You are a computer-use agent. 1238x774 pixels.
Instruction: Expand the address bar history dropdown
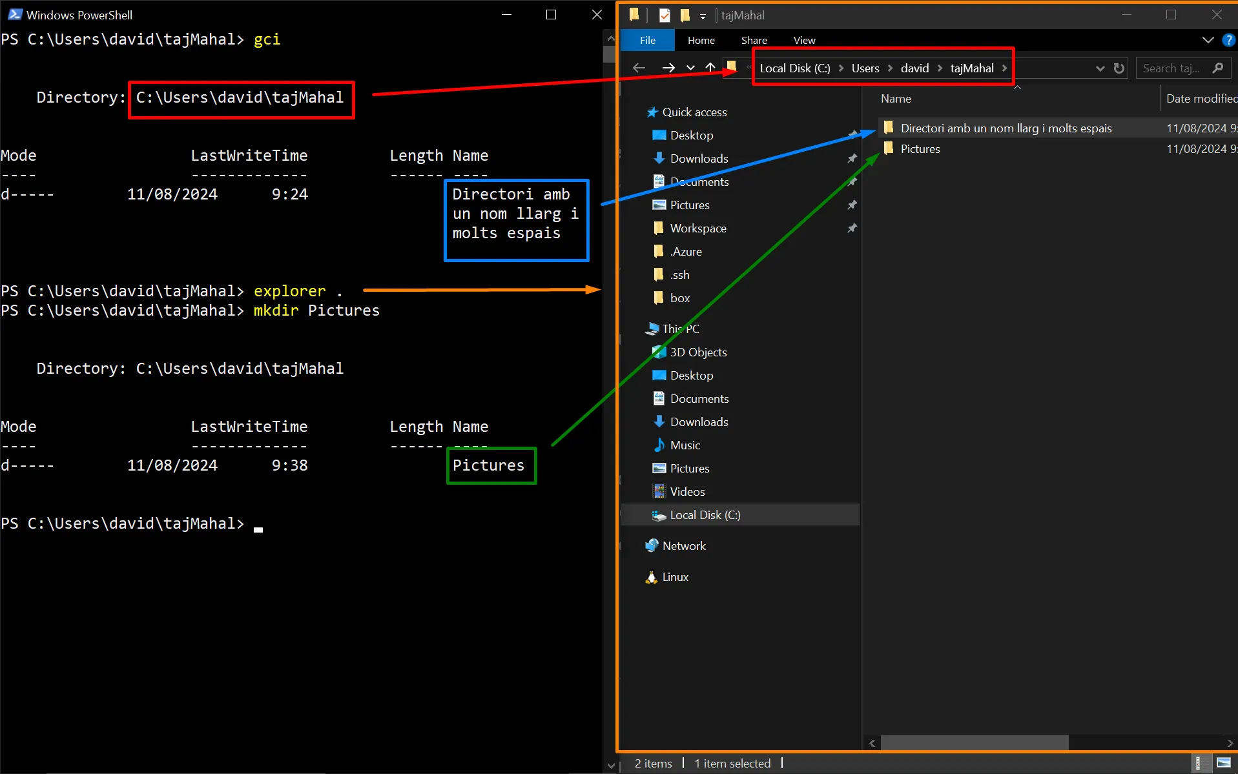pyautogui.click(x=1100, y=68)
